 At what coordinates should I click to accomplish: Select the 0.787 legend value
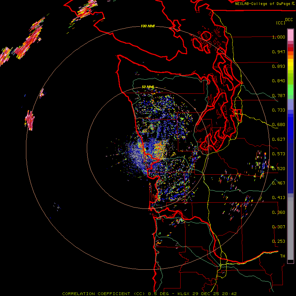click(279, 95)
